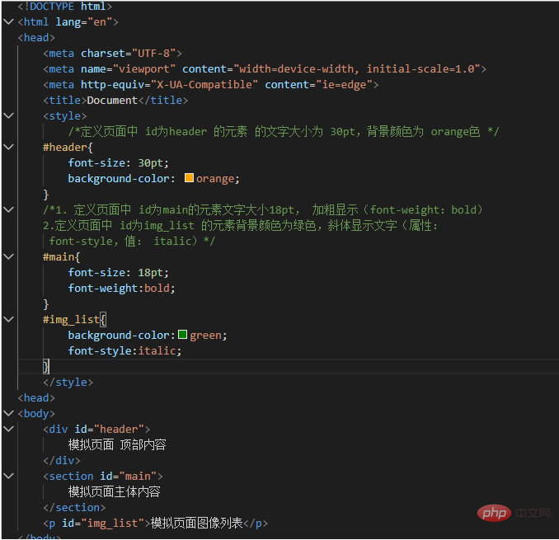Click the comment line "font-style, 值: italic) */"
Image resolution: width=559 pixels, height=540 pixels.
(132, 242)
